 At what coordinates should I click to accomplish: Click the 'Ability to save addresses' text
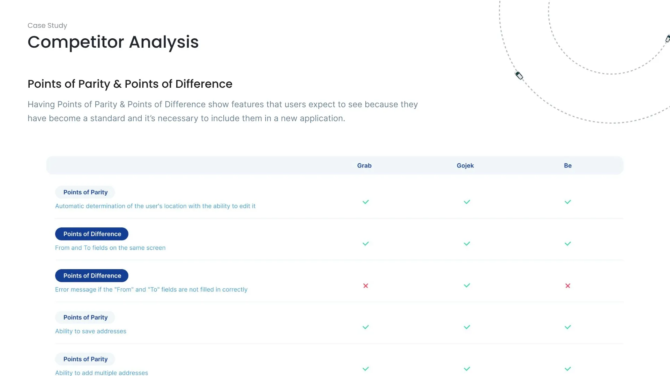[x=91, y=331]
